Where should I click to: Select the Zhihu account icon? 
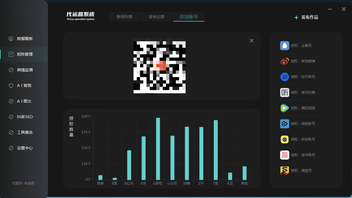(285, 77)
